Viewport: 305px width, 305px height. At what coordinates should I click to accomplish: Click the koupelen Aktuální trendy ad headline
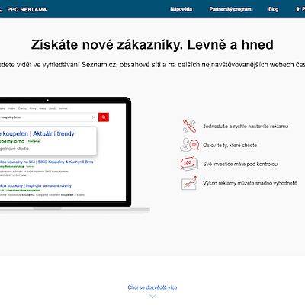37,133
